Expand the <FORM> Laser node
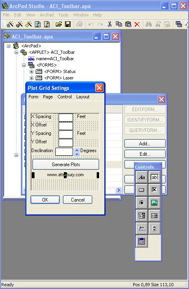Image resolution: width=189 pixels, height=289 pixels. click(31, 78)
